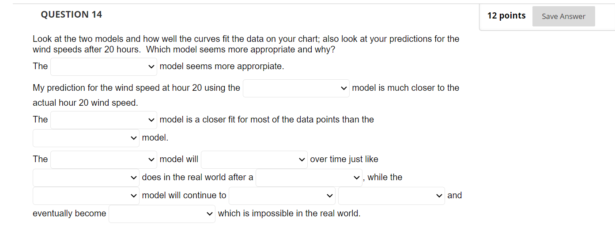Click the '12 points' label
Screen dimensions: 615x230
point(506,16)
